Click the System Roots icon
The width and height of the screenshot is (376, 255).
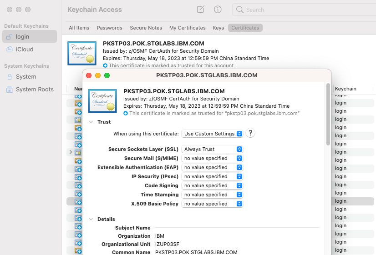[x=10, y=89]
